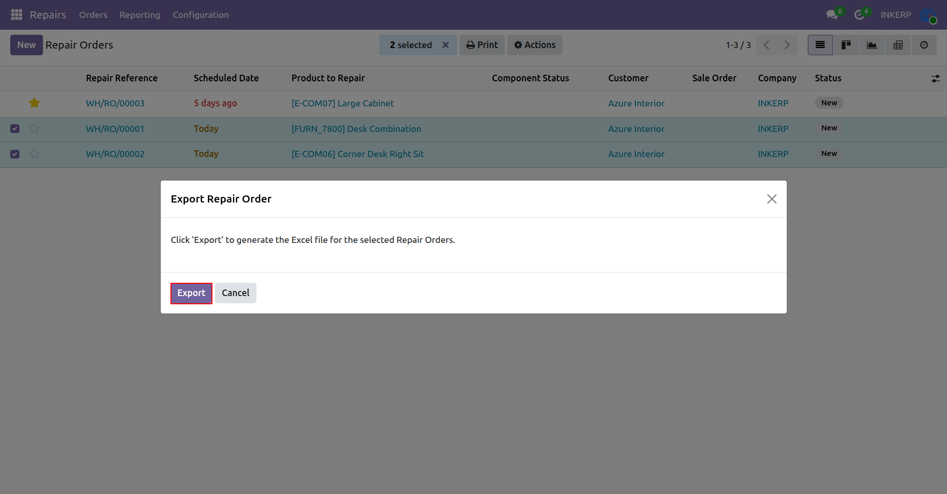Image resolution: width=947 pixels, height=494 pixels.
Task: Sort by Repair Reference column
Action: tap(122, 78)
